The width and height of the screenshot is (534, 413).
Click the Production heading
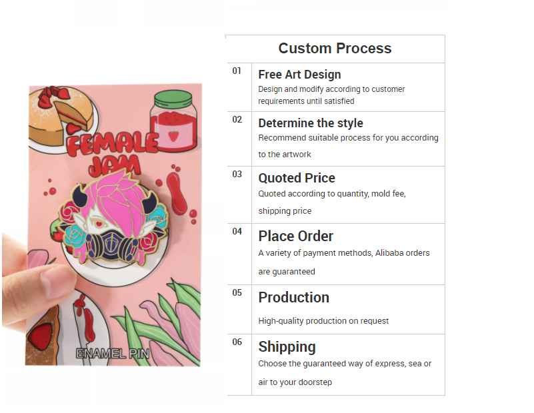coord(293,297)
